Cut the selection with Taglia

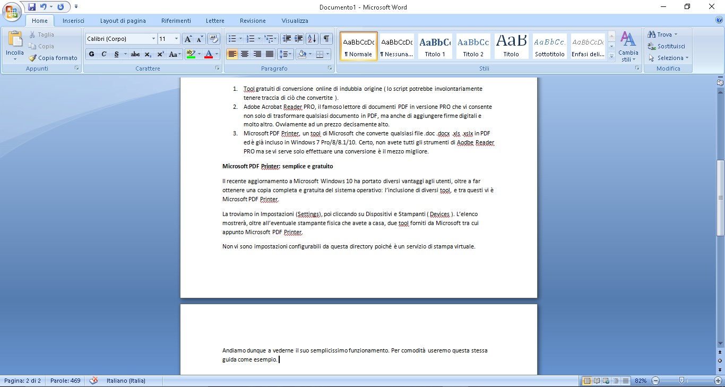click(41, 35)
